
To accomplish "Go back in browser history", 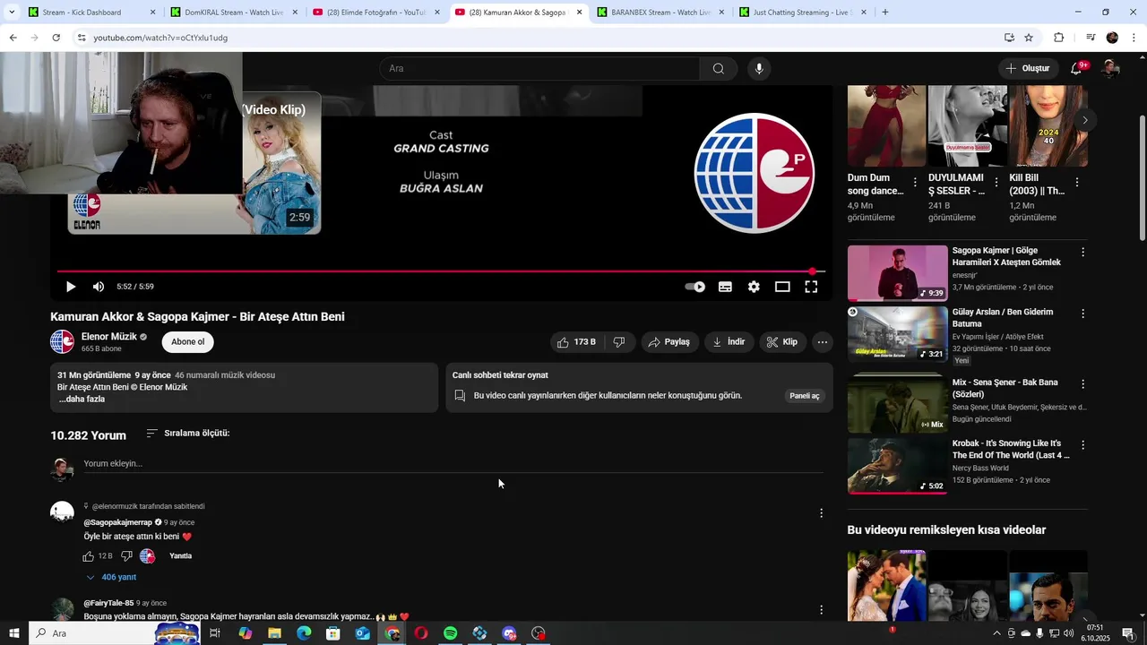I will [x=13, y=38].
